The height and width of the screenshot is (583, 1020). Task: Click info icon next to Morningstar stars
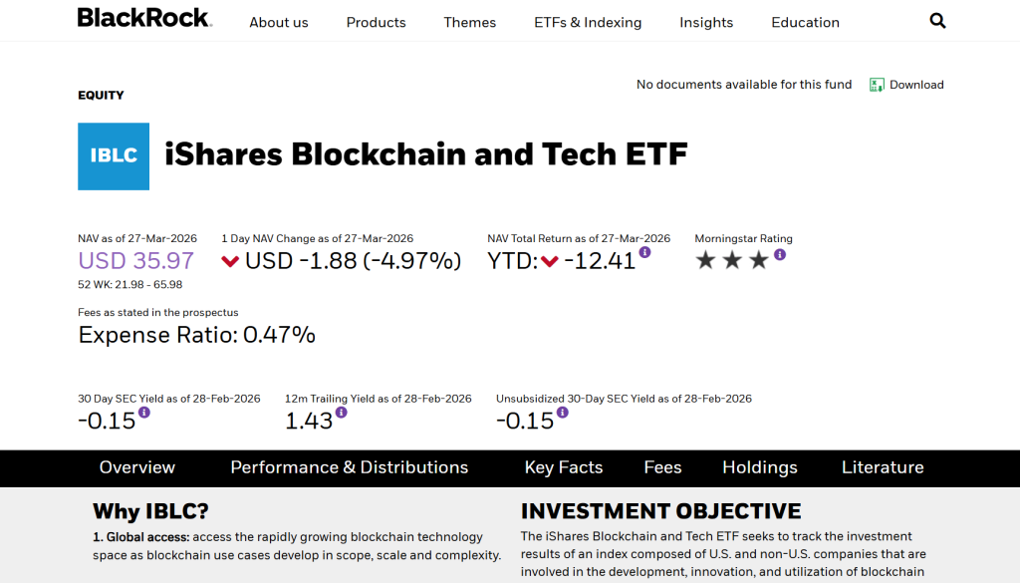pyautogui.click(x=780, y=255)
